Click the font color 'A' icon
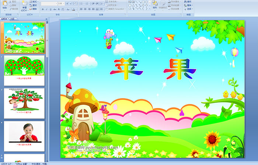The image size is (258, 165). [74, 9]
